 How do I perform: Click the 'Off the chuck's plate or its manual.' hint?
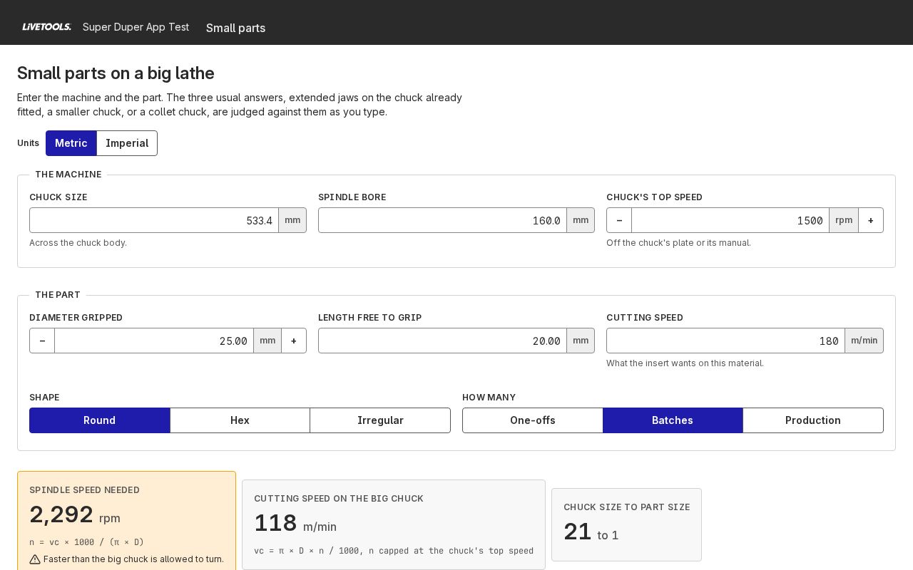[678, 243]
